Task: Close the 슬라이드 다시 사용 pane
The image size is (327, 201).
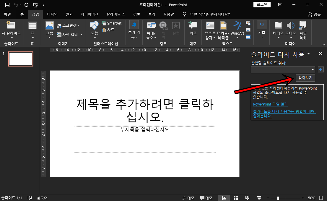Action: pos(321,54)
